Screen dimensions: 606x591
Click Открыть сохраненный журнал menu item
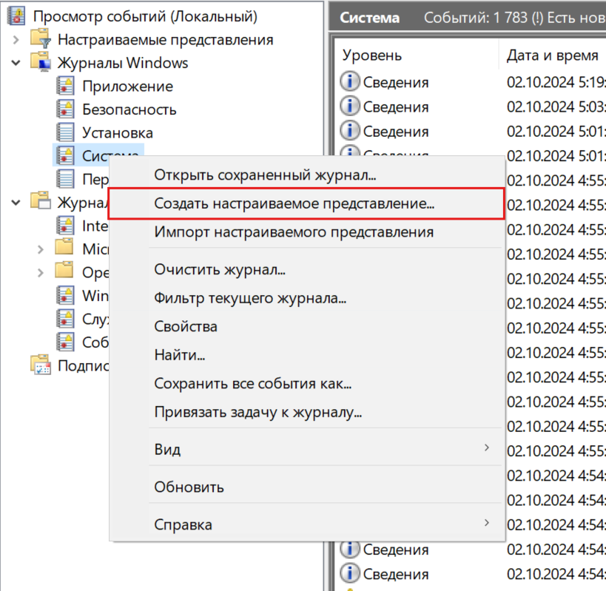(x=265, y=175)
